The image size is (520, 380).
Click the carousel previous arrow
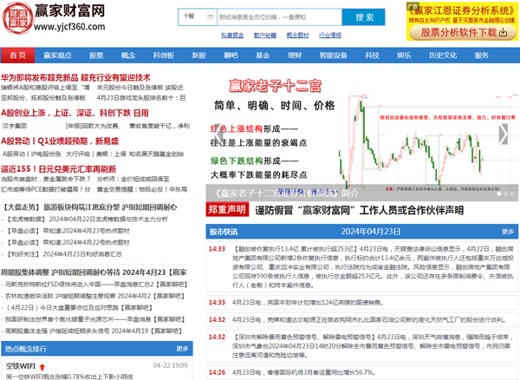[218, 134]
